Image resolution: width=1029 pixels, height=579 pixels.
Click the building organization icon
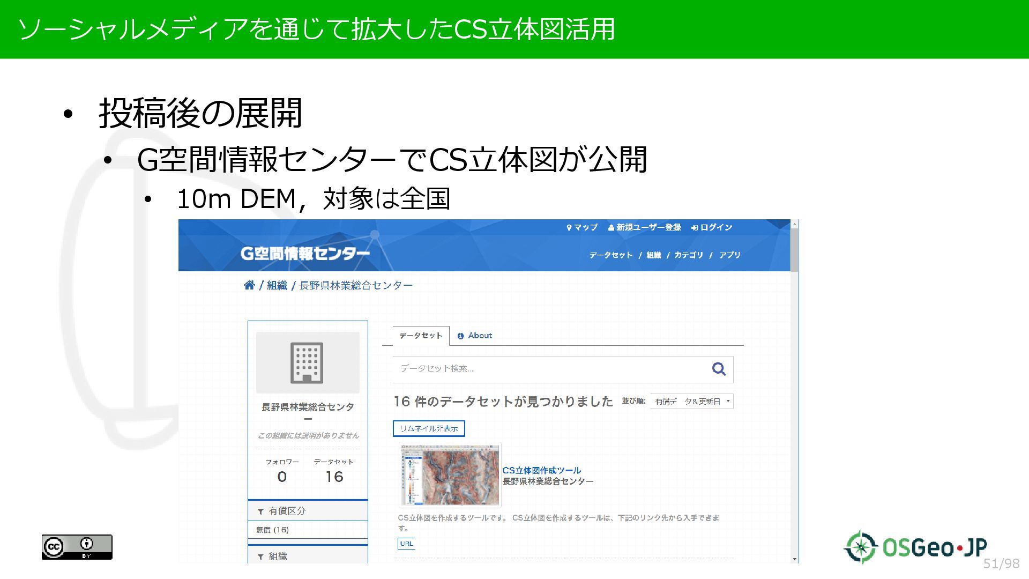tap(307, 362)
